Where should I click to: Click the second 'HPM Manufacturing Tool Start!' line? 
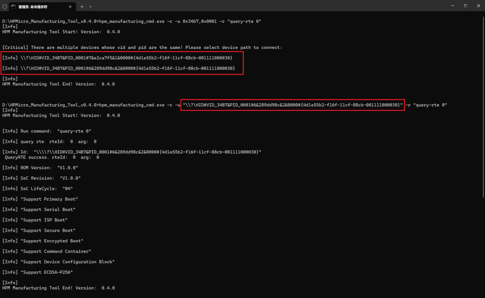point(61,115)
